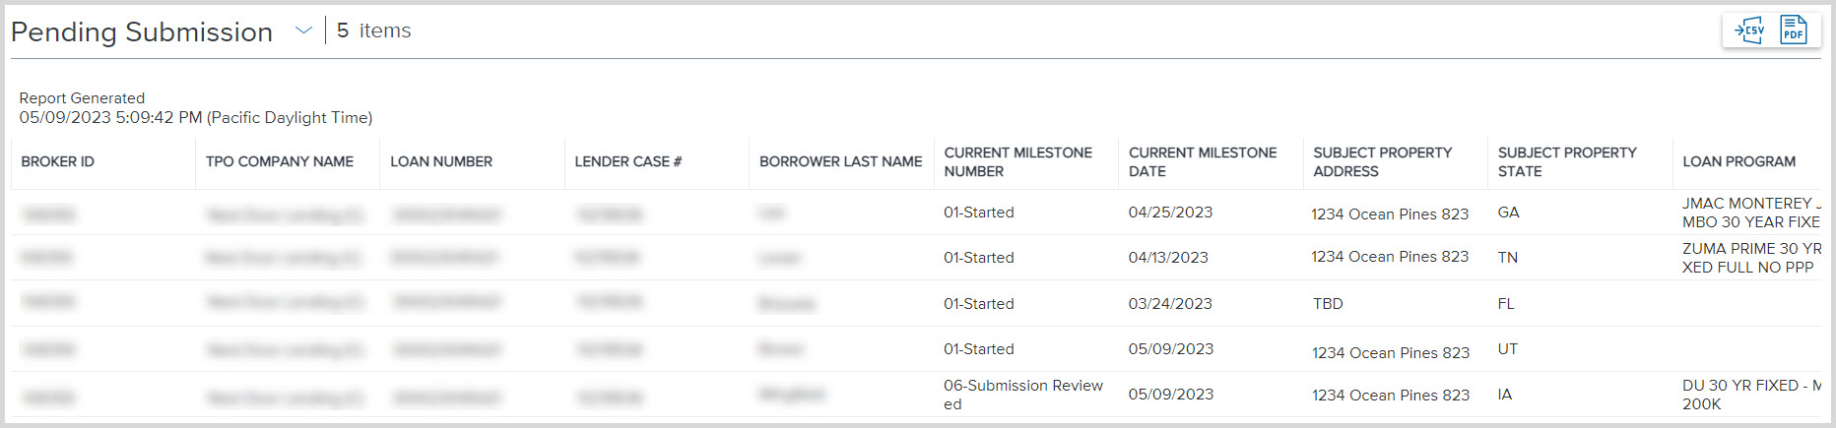1836x428 pixels.
Task: Select the Lender Case # column header
Action: click(x=628, y=161)
